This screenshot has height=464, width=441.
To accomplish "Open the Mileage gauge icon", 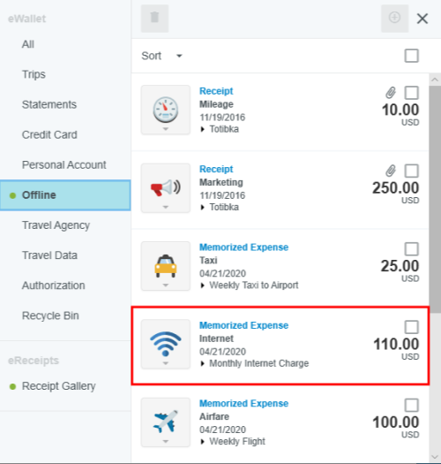I will click(x=166, y=110).
